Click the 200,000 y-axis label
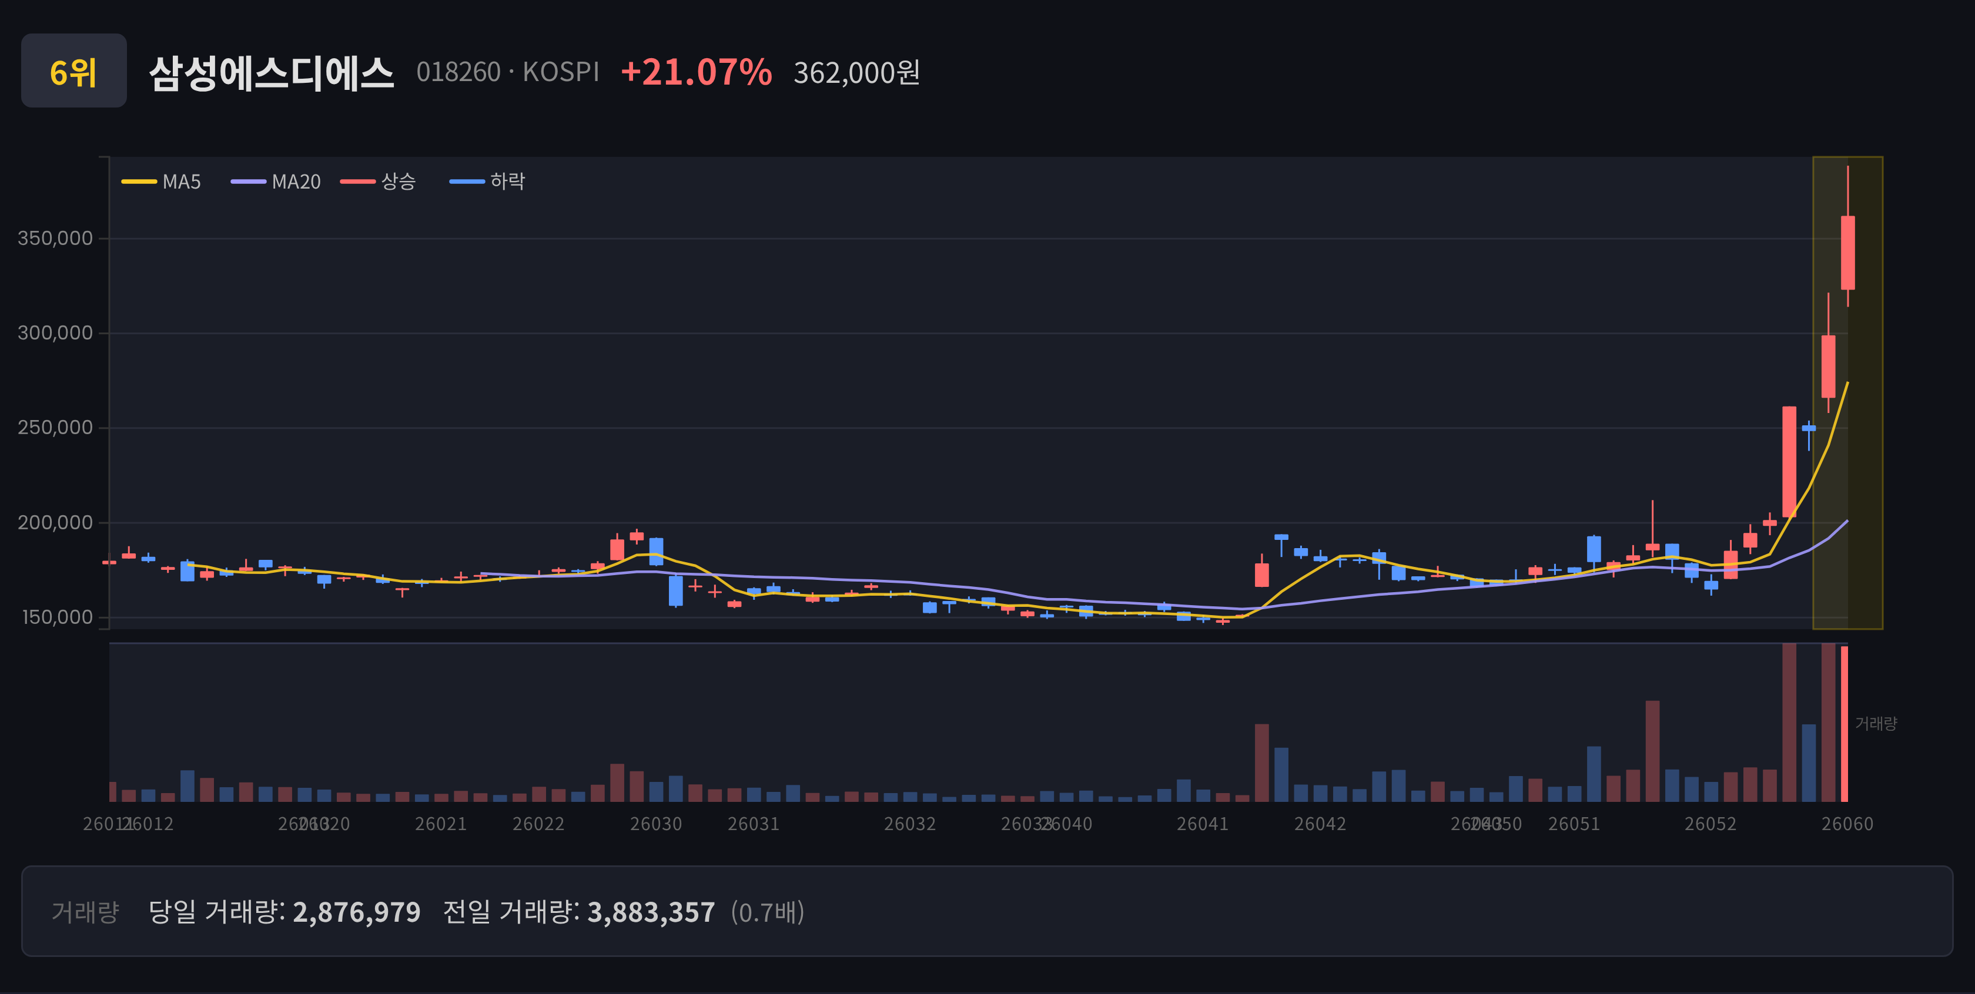 [55, 523]
